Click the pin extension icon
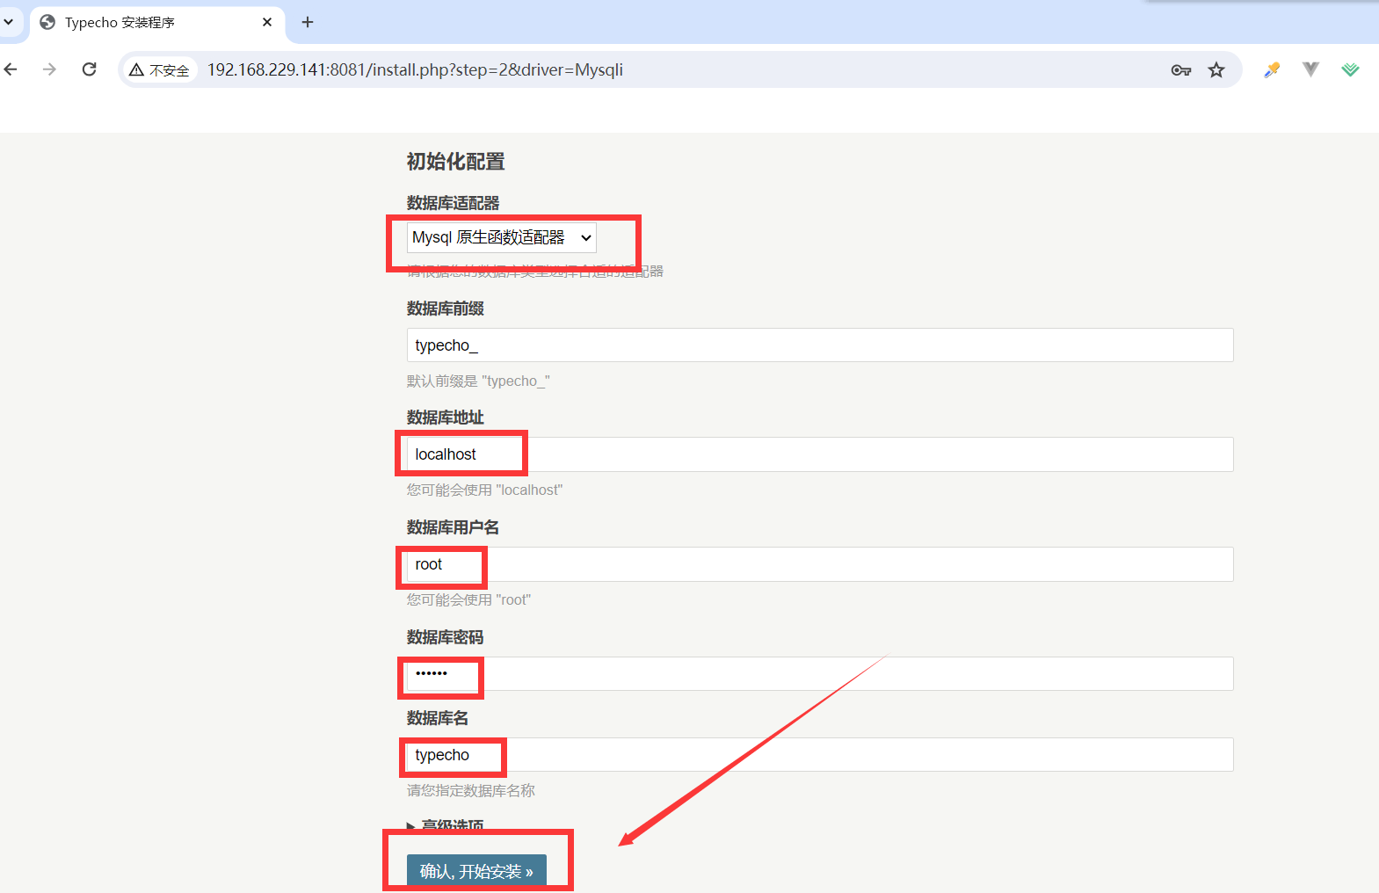This screenshot has width=1379, height=893. pyautogui.click(x=1272, y=69)
